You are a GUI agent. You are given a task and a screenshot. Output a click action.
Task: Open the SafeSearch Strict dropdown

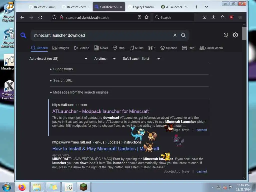point(141,58)
